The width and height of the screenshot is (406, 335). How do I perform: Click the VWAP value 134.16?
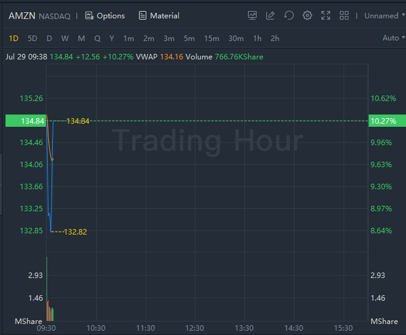pyautogui.click(x=171, y=57)
